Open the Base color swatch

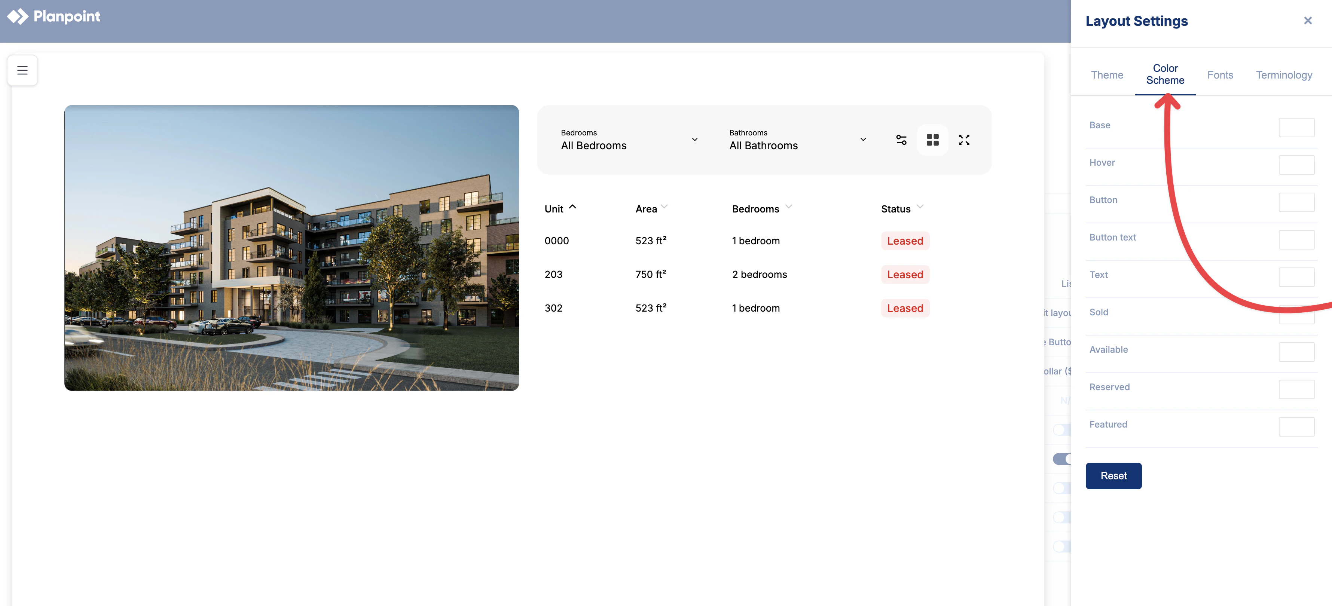pyautogui.click(x=1296, y=128)
